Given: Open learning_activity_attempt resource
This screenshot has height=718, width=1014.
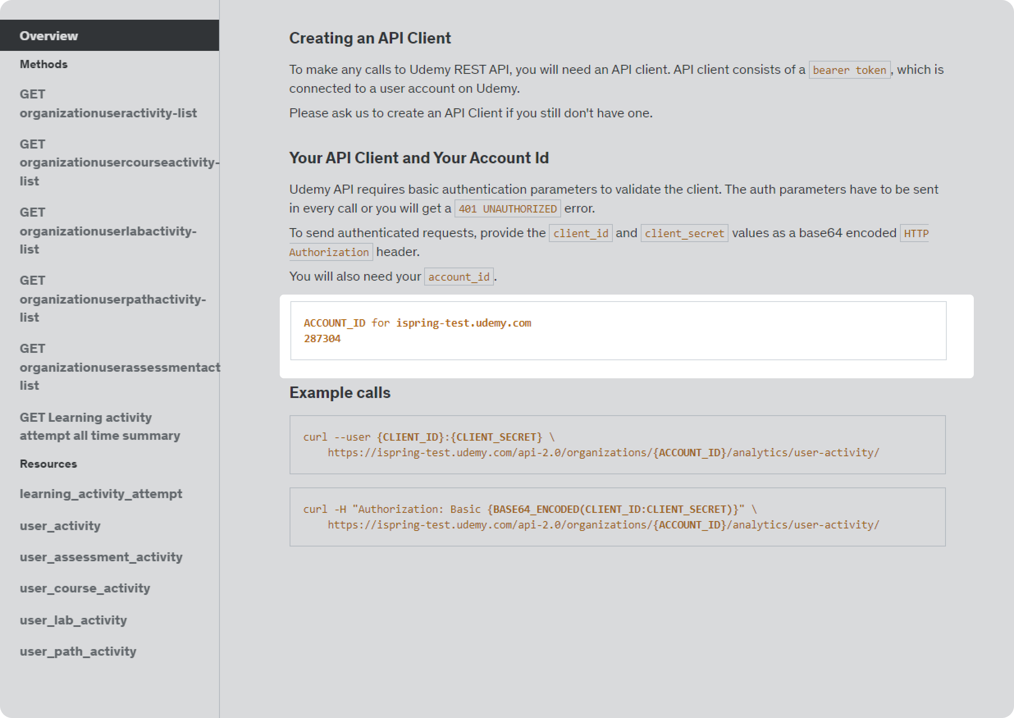Looking at the screenshot, I should tap(101, 494).
